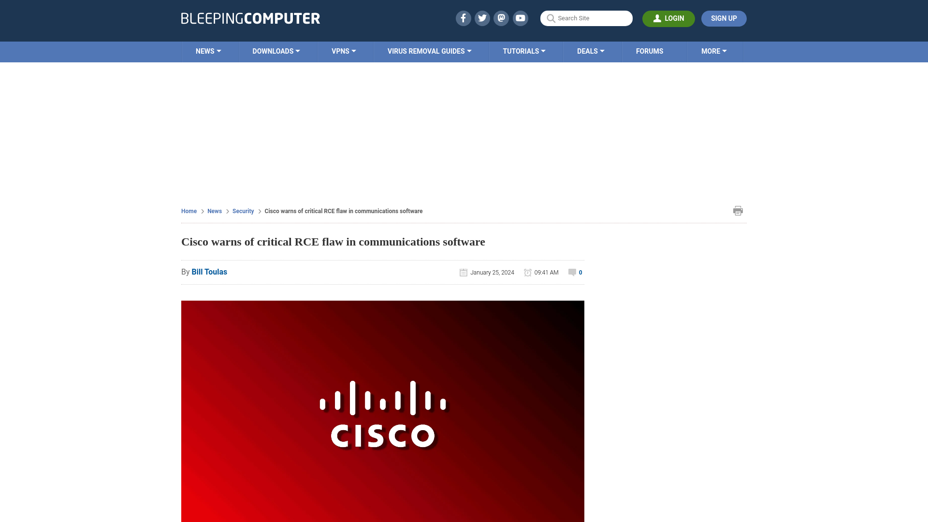Expand the NEWS dropdown menu
This screenshot has height=522, width=928.
(x=208, y=51)
